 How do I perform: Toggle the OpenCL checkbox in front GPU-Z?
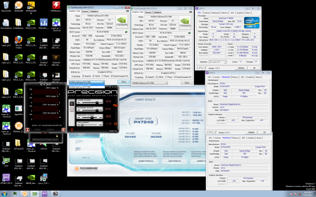coord(83,76)
